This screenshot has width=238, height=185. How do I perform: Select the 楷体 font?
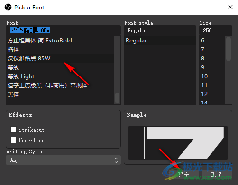pyautogui.click(x=60, y=50)
